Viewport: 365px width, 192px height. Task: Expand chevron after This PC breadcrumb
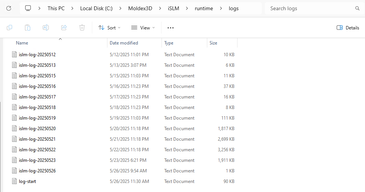[x=72, y=8]
